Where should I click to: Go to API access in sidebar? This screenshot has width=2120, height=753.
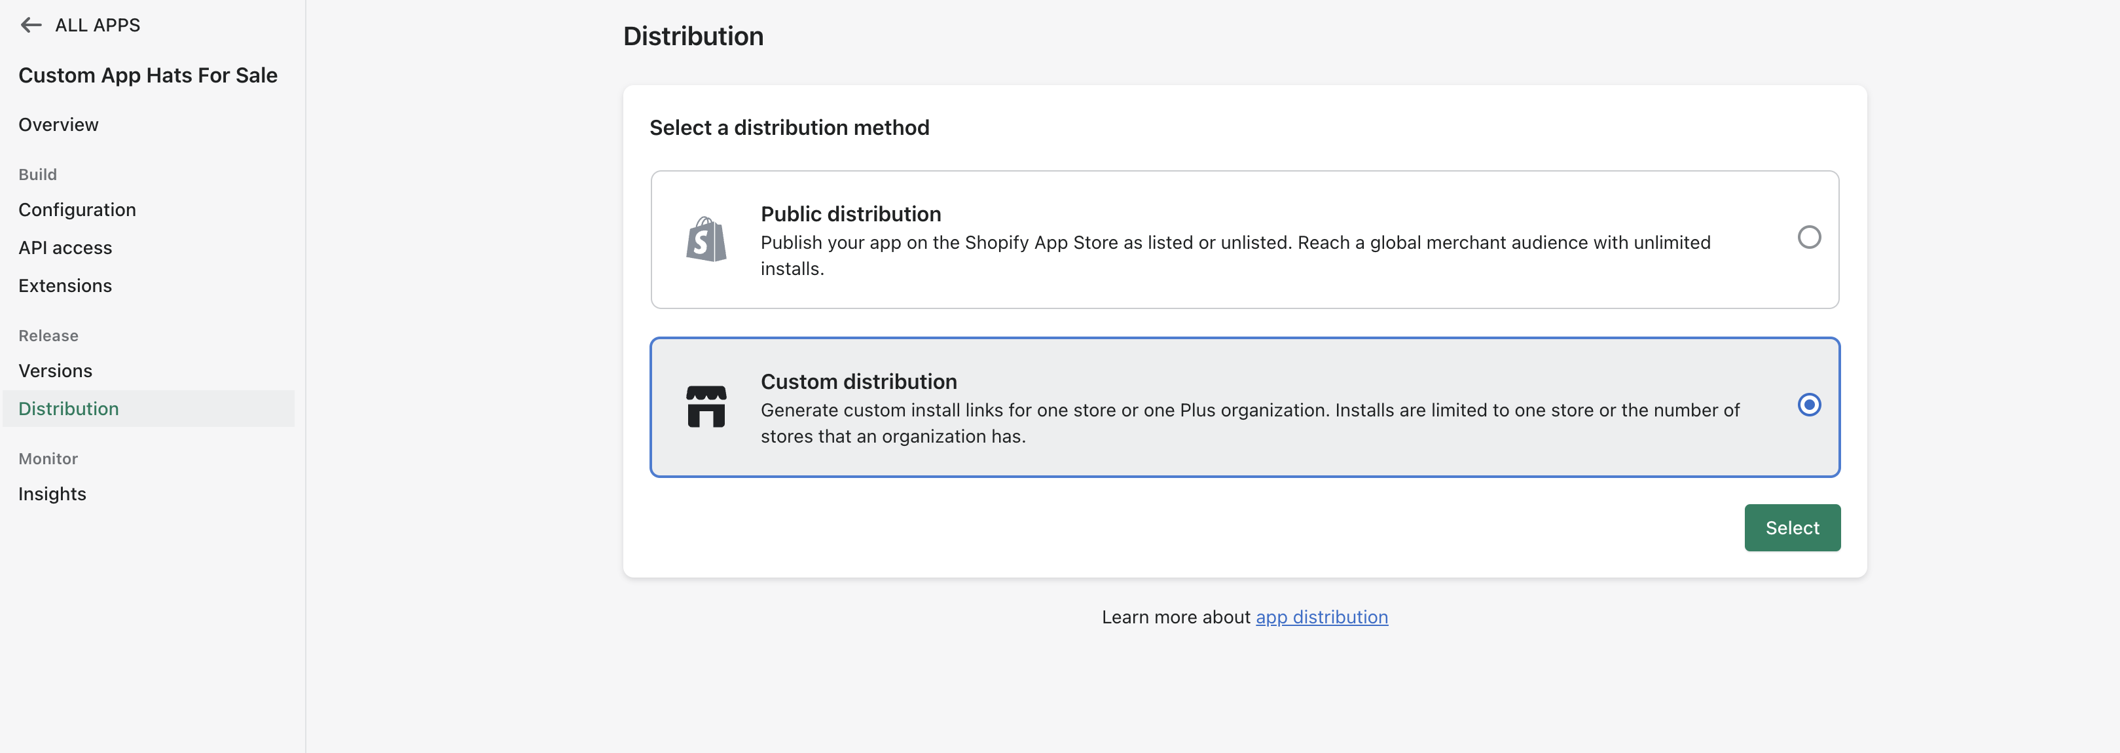tap(65, 248)
